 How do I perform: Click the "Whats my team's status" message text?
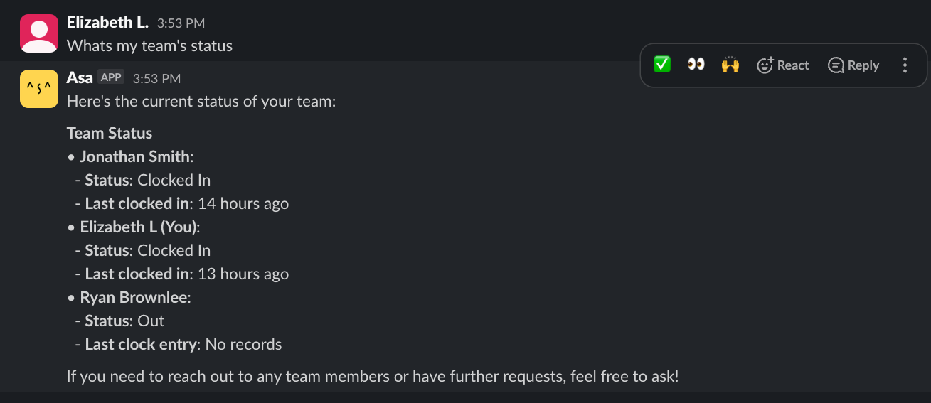(x=149, y=46)
